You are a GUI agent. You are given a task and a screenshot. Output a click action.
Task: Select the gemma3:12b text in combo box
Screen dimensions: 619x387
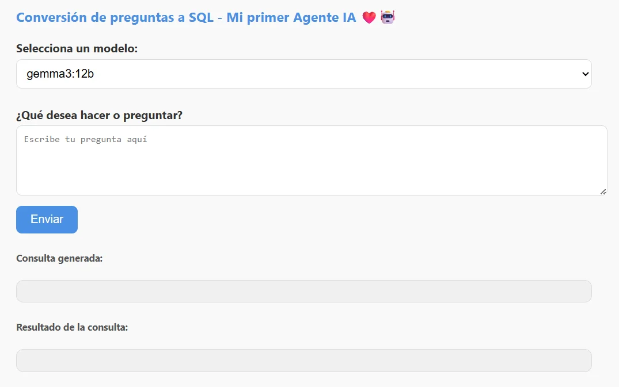click(60, 74)
